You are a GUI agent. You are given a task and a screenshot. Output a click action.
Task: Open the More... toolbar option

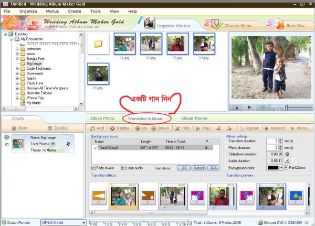(300, 128)
